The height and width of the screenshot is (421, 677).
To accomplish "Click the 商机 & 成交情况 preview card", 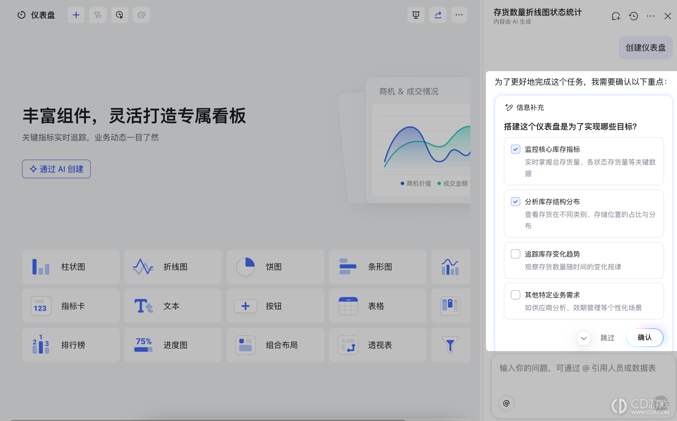I will 418,141.
